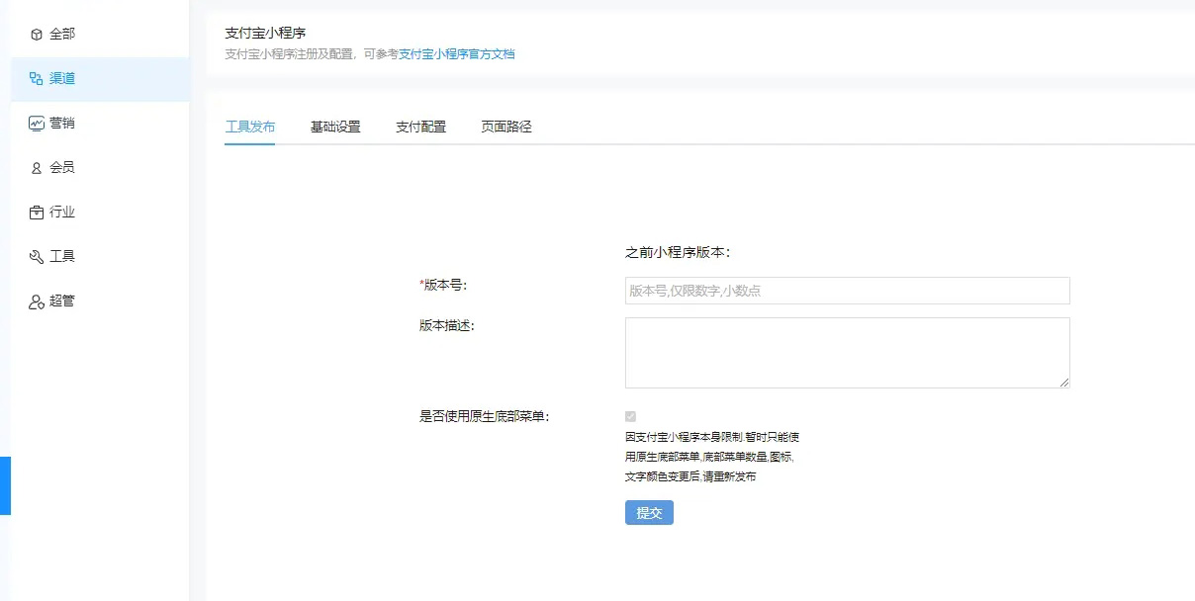
Task: Click the 因支付宝小程序本身限制 hint text
Action: [x=712, y=457]
